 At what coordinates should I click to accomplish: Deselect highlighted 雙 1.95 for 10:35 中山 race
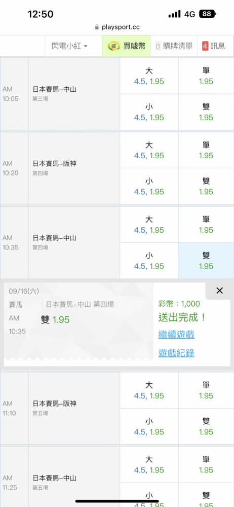click(206, 261)
